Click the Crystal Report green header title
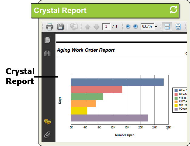 tap(60, 10)
